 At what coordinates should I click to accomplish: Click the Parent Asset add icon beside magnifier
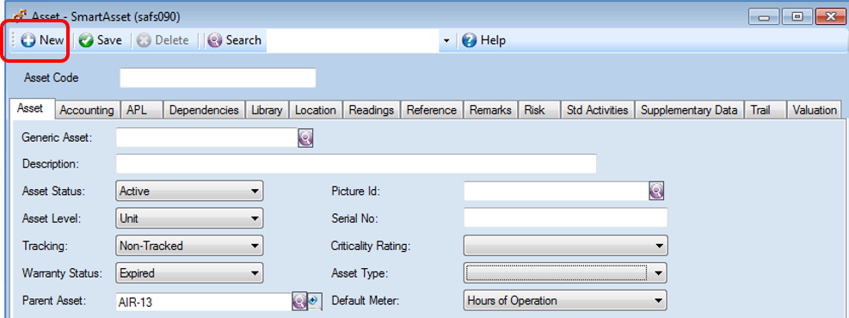[x=315, y=301]
